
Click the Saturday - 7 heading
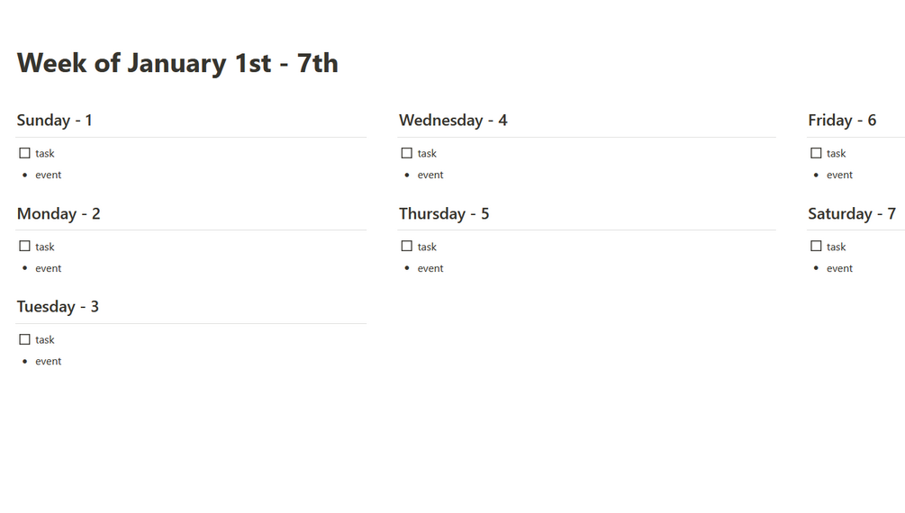pyautogui.click(x=852, y=214)
